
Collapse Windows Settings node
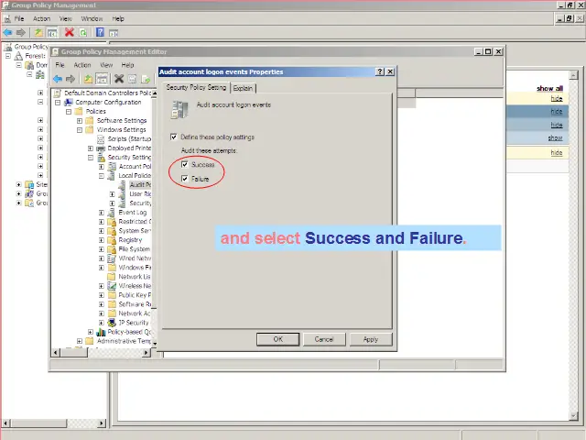[80, 130]
